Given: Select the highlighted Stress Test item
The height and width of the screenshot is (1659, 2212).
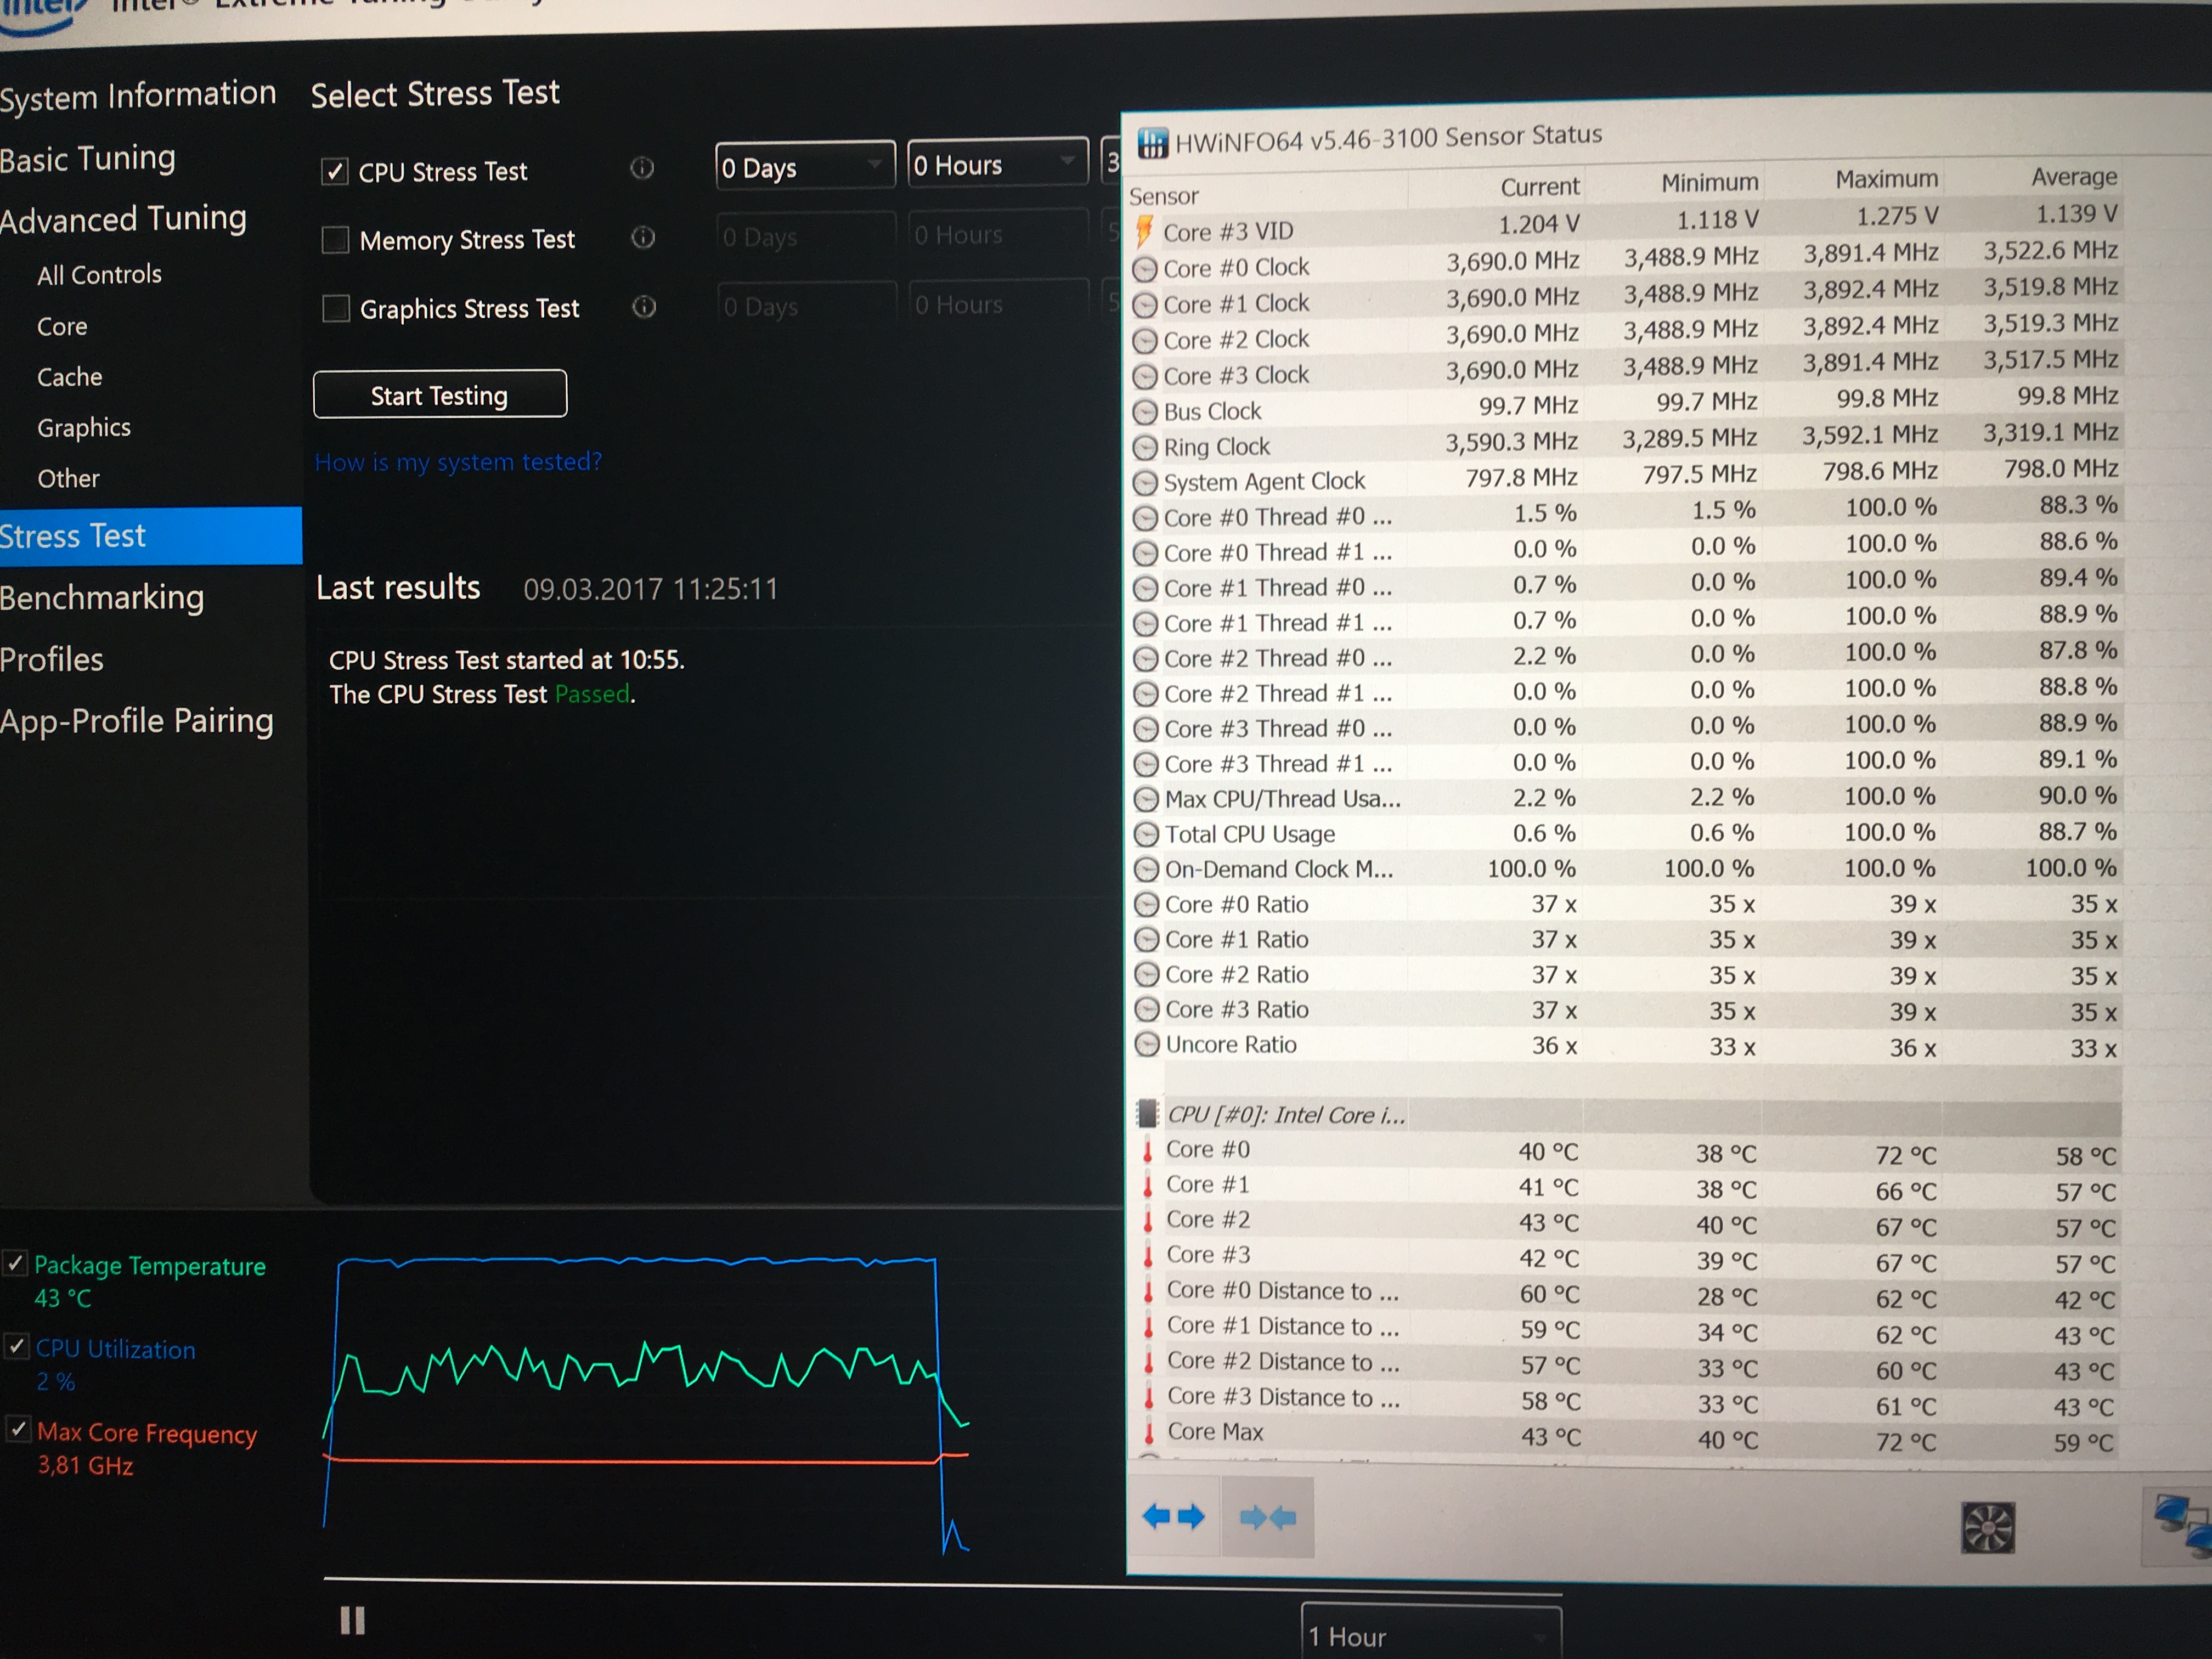Looking at the screenshot, I should tap(151, 536).
